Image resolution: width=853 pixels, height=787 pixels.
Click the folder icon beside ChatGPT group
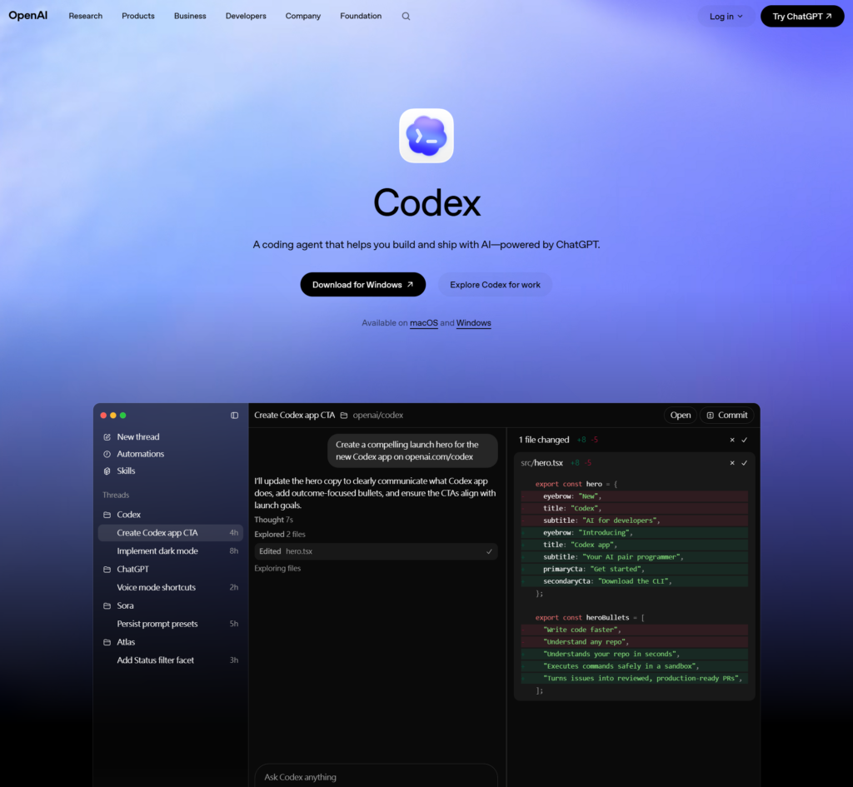[x=107, y=569]
